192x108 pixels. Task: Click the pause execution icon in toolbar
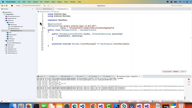click(x=45, y=6)
